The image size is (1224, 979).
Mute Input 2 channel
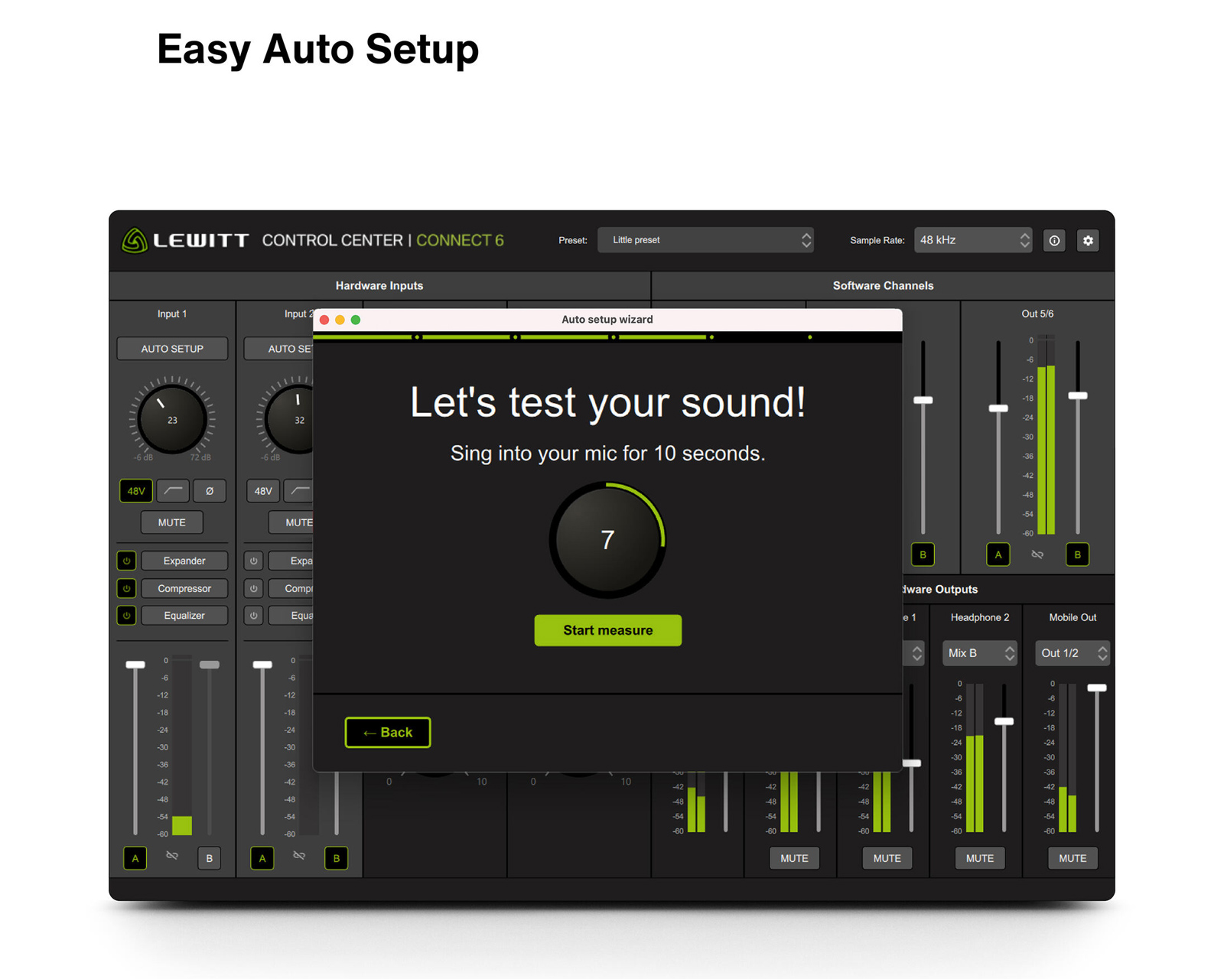point(291,522)
